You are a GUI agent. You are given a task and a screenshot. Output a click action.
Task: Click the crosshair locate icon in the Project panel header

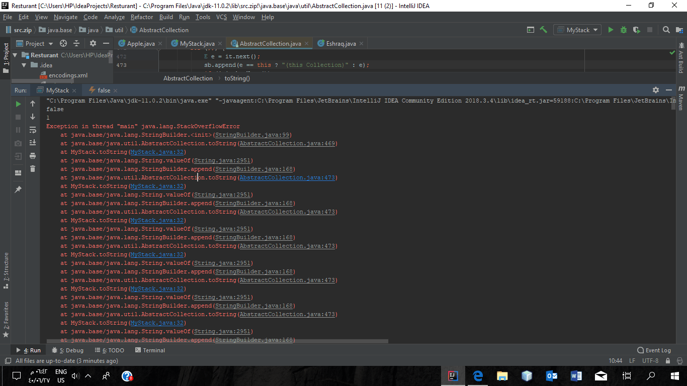(63, 44)
